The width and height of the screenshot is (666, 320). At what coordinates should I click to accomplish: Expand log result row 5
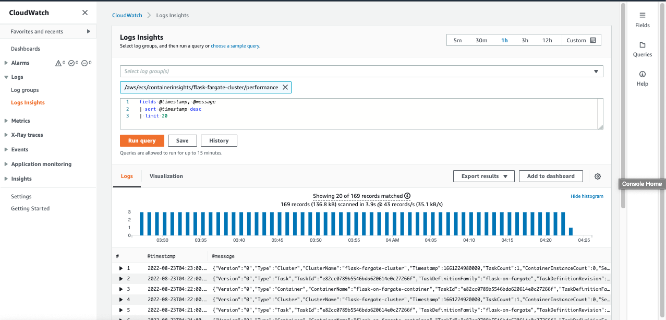[121, 310]
